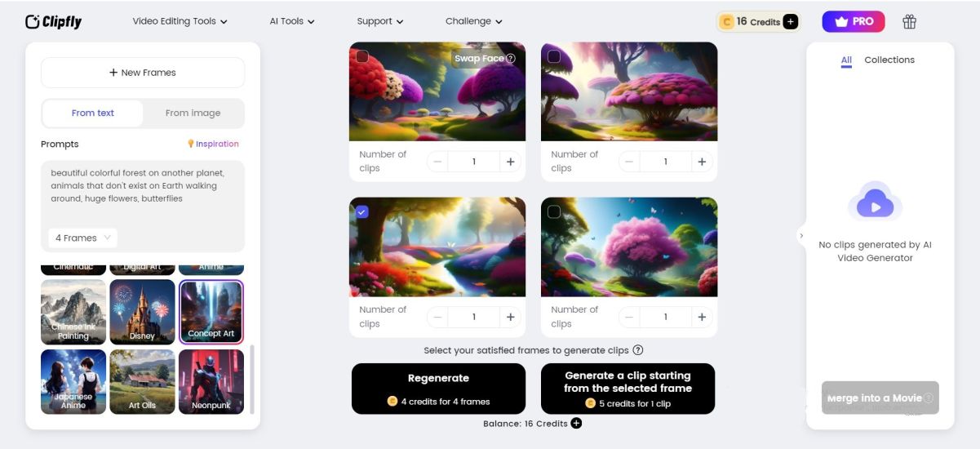
Task: Click help icon next to 'generate clips' text
Action: (638, 350)
